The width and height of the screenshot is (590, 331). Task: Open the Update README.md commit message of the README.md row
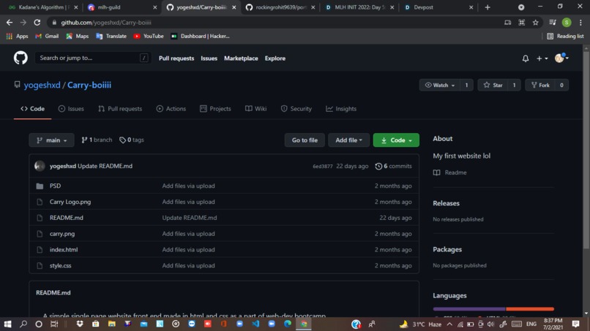pos(190,218)
